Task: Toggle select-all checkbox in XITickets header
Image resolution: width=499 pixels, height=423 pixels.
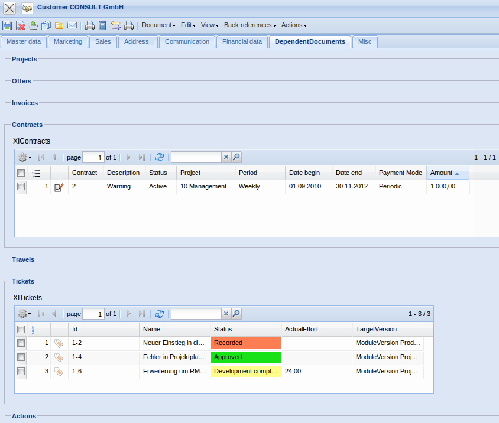Action: (x=21, y=330)
